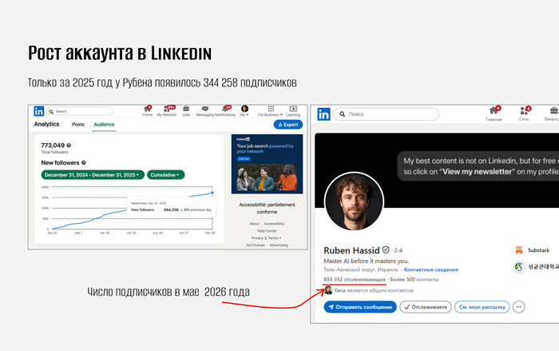Click the chart data point for Dec 31
This screenshot has height=351, width=559.
[x=212, y=193]
